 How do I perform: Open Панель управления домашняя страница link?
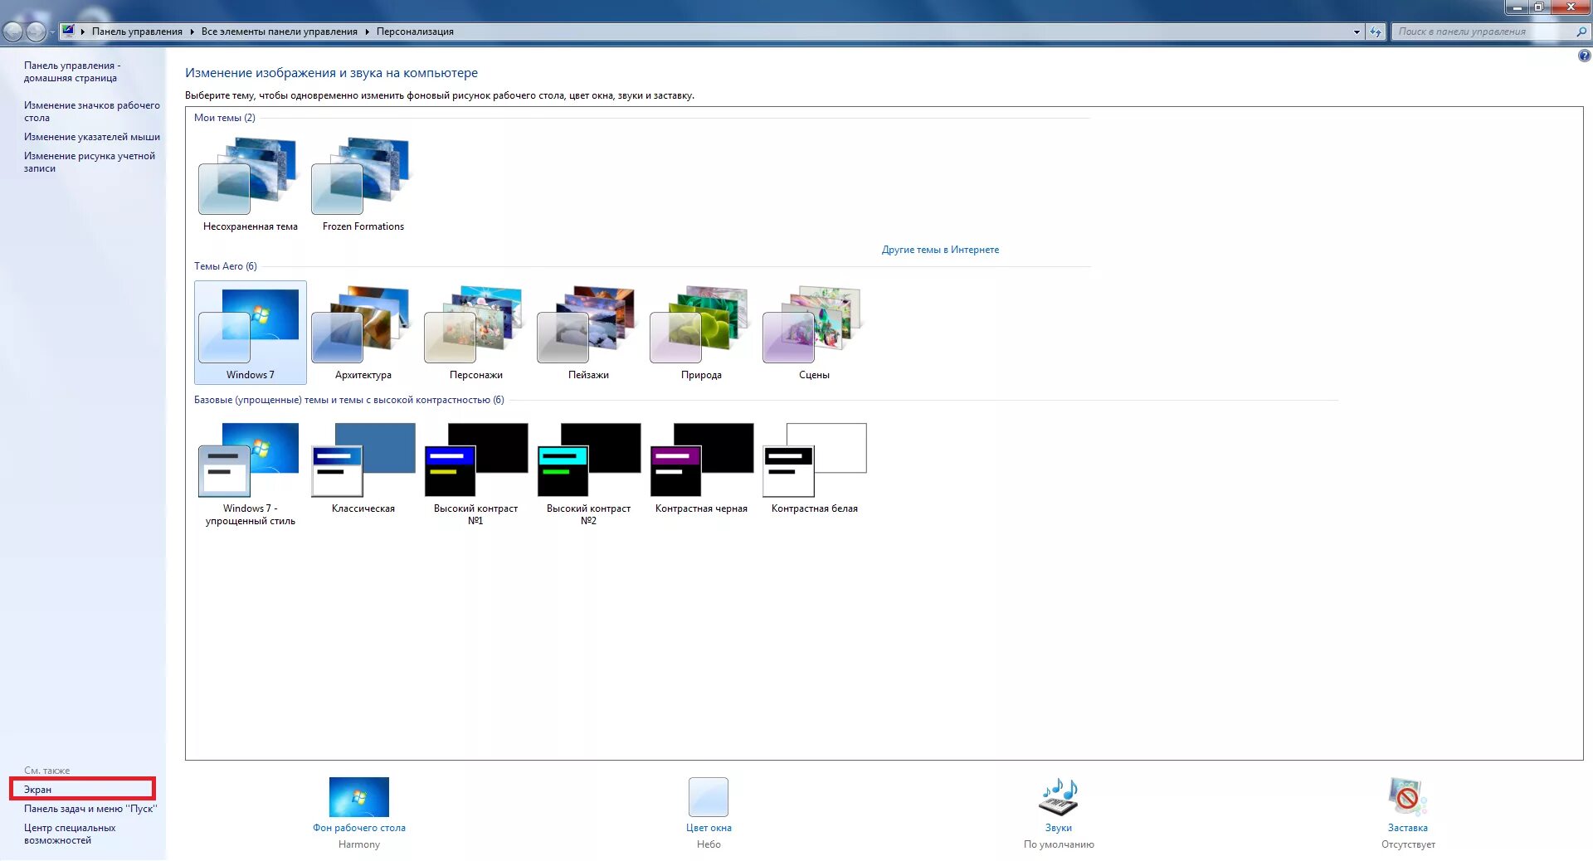[71, 71]
